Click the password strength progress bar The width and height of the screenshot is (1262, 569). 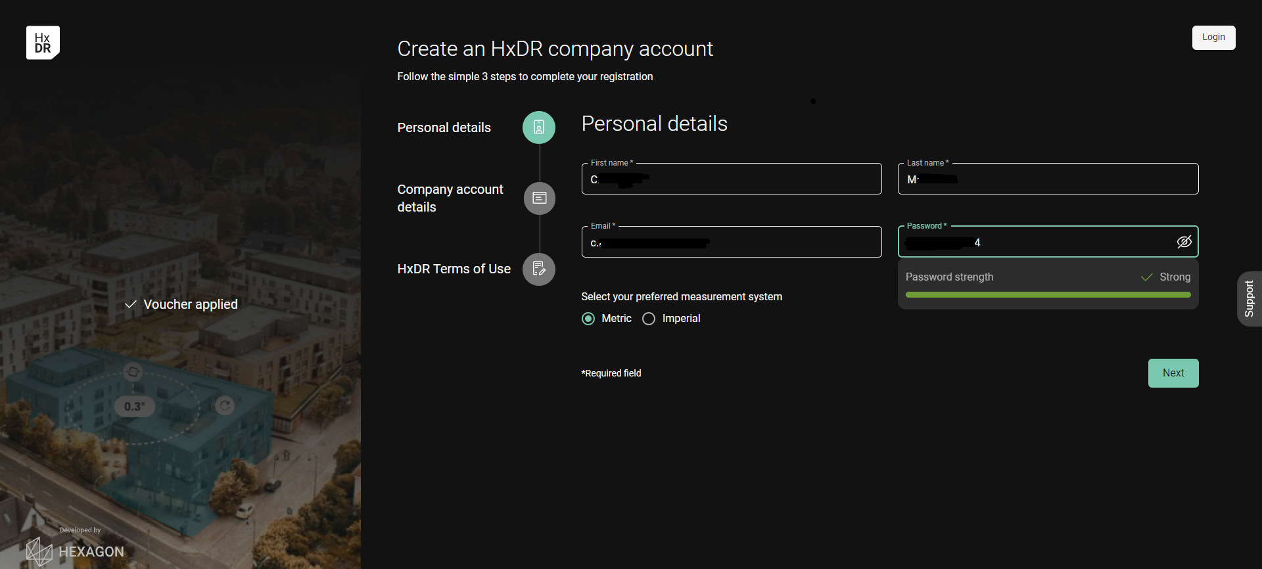coord(1048,295)
